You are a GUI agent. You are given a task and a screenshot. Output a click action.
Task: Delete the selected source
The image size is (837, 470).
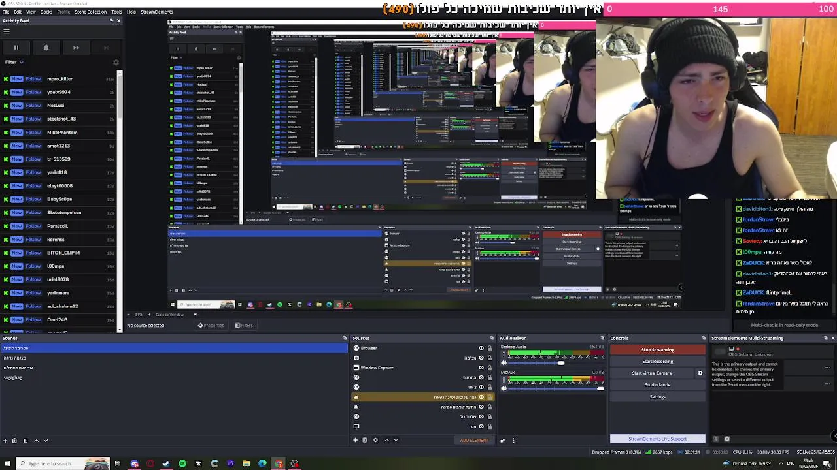tap(365, 440)
